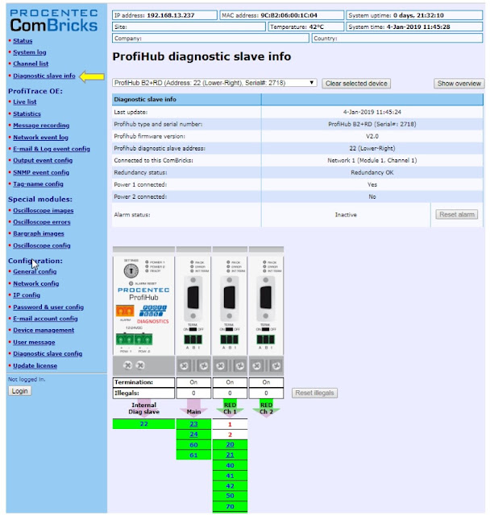The image size is (490, 515).
Task: Open User message page
Action: 34,342
